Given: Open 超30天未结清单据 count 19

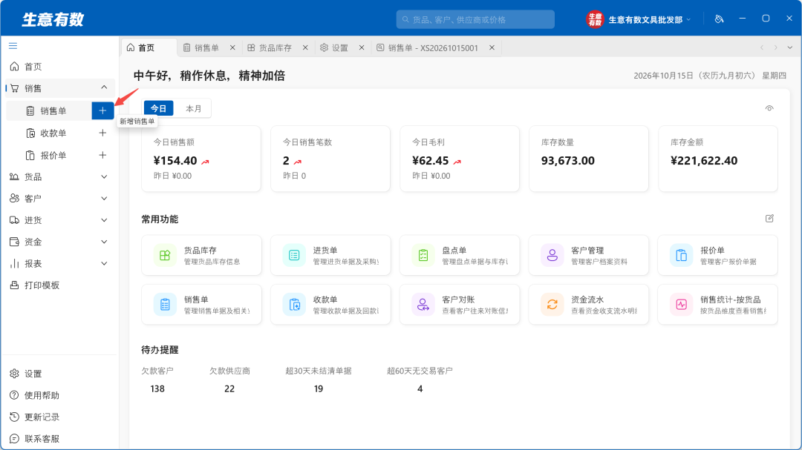Looking at the screenshot, I should pyautogui.click(x=318, y=388).
